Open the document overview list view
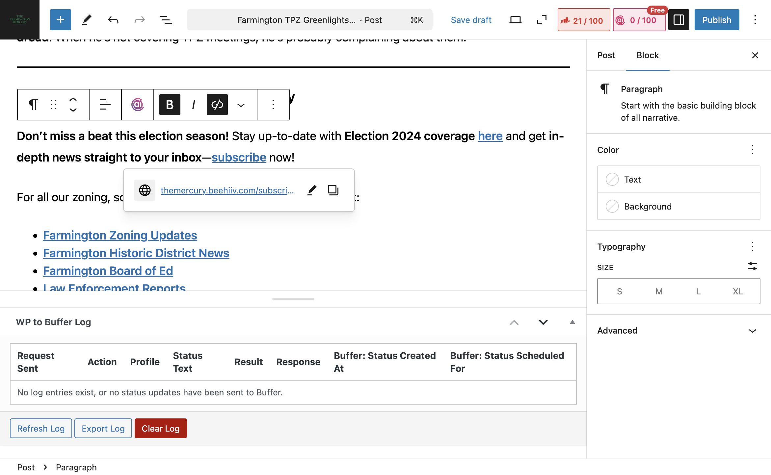The width and height of the screenshot is (771, 475). tap(166, 20)
